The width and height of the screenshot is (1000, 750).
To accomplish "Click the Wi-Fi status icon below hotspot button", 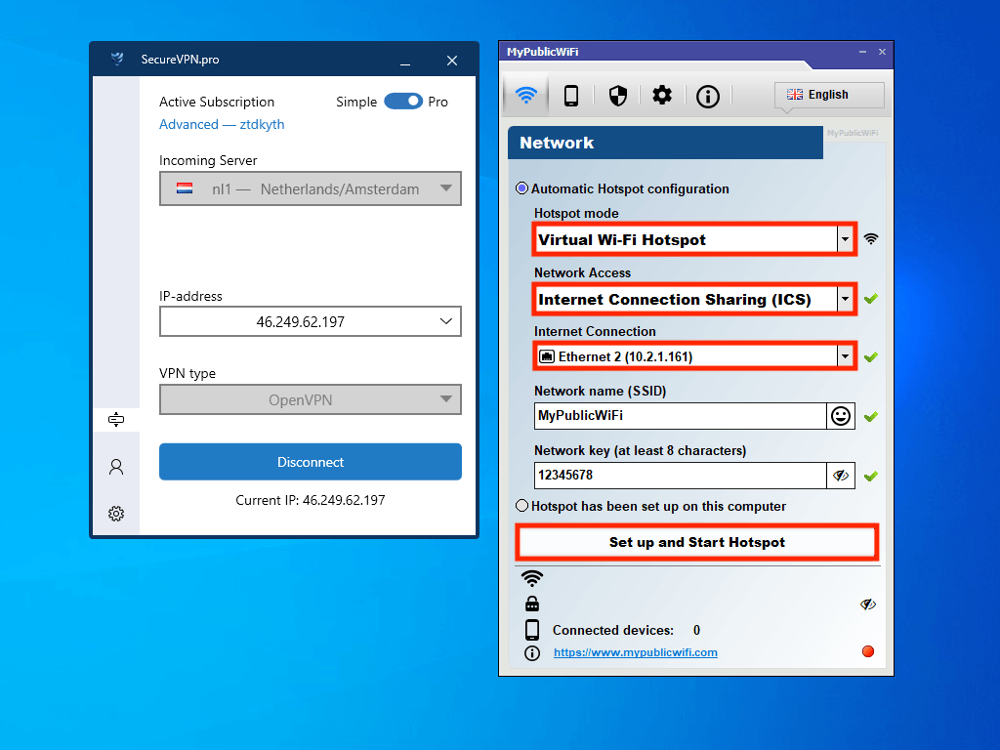I will [x=532, y=578].
